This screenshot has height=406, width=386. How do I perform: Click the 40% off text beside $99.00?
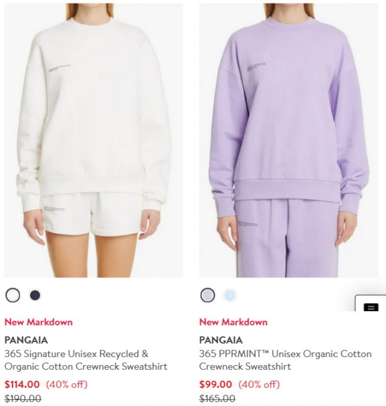[259, 385]
